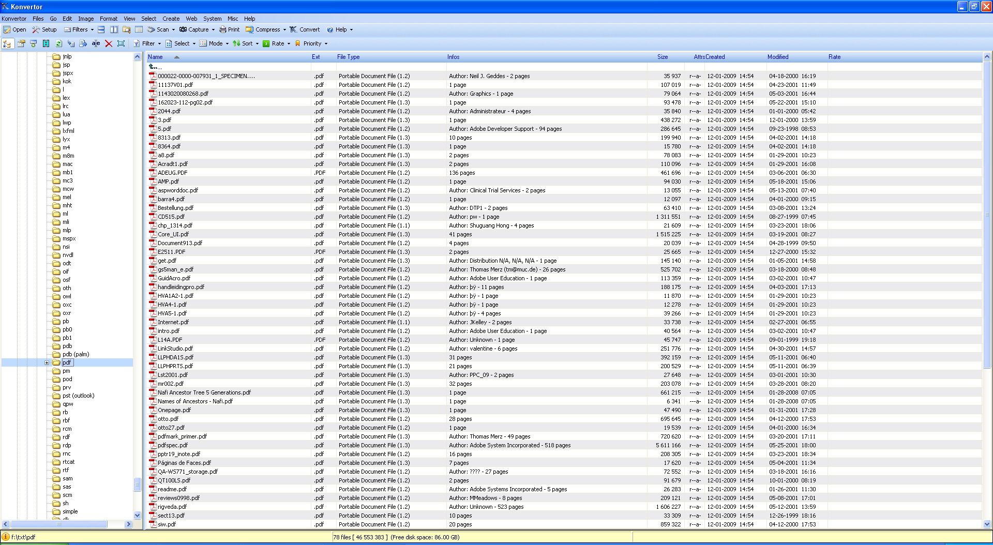Click the Convert toolbar button

305,29
